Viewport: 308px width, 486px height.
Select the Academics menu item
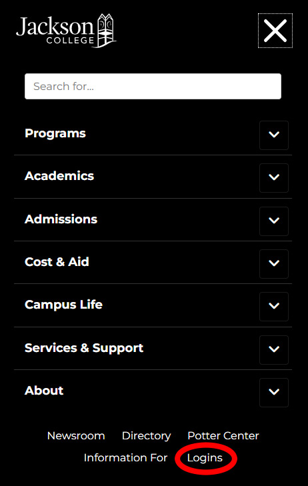coord(59,176)
